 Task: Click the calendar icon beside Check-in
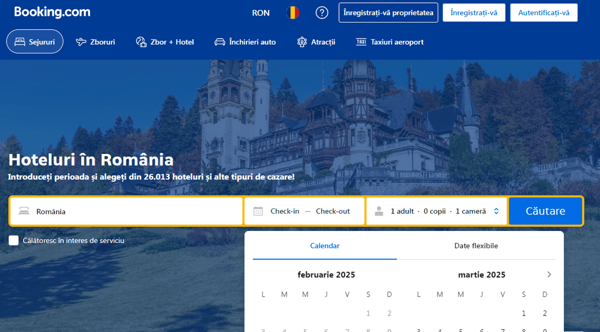(259, 211)
